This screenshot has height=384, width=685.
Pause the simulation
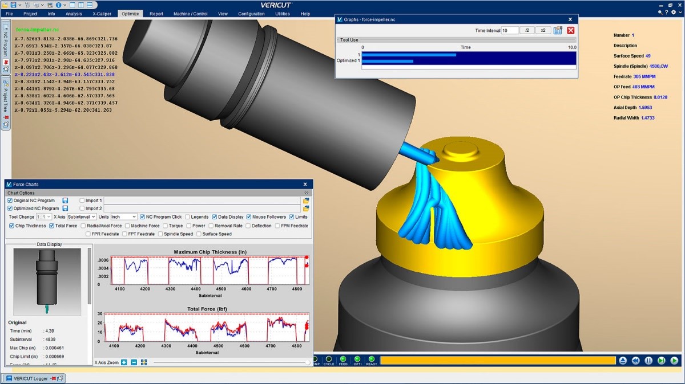(x=648, y=361)
